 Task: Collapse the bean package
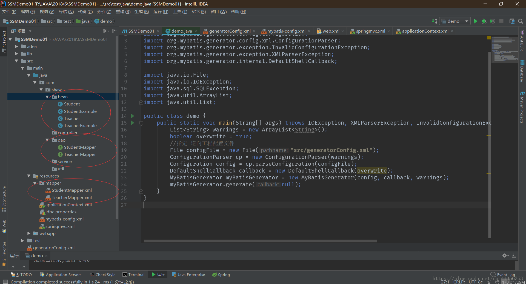[x=47, y=97]
